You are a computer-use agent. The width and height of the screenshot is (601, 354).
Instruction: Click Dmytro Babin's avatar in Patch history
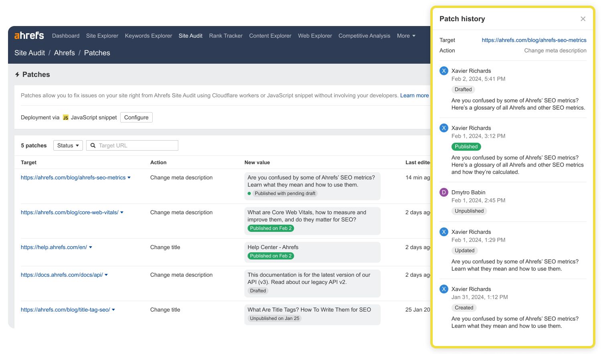pos(444,192)
